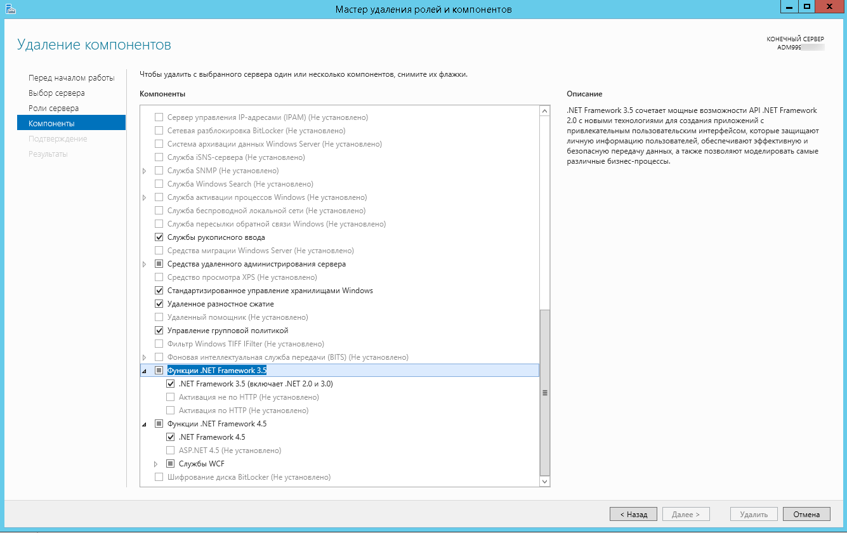Toggle Службы рукописного ввода checkbox
847x533 pixels.
click(159, 237)
